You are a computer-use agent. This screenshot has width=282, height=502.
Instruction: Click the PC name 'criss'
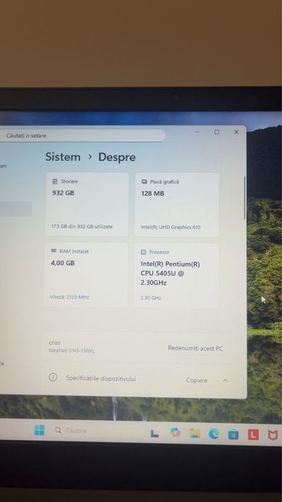coord(55,342)
